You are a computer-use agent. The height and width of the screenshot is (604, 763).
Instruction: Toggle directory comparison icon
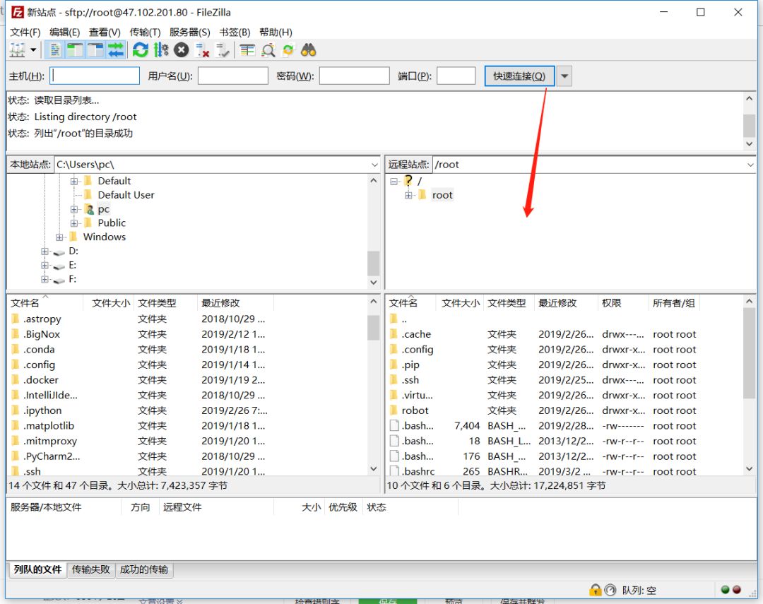(x=268, y=49)
